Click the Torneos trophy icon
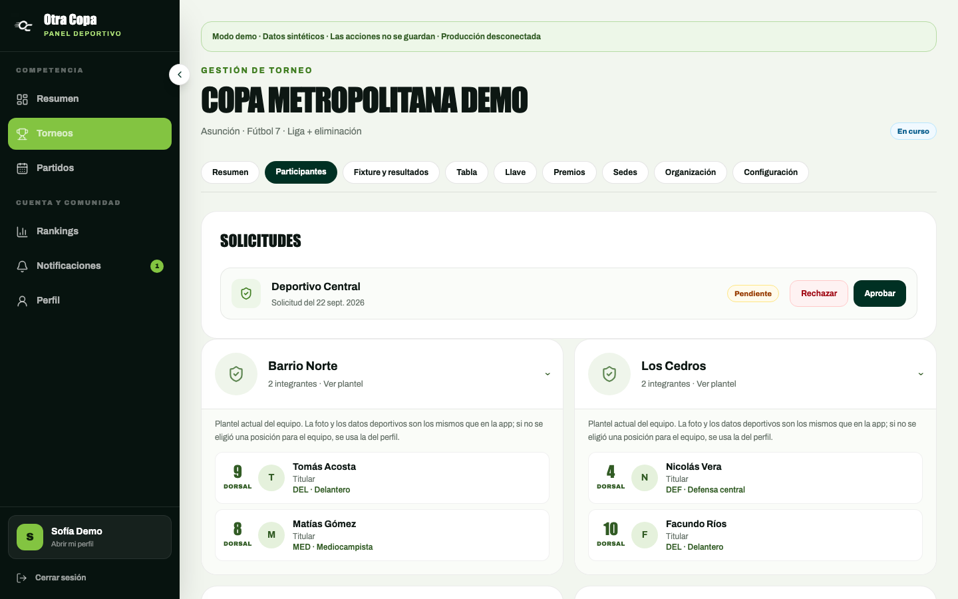Image resolution: width=958 pixels, height=599 pixels. click(x=22, y=134)
